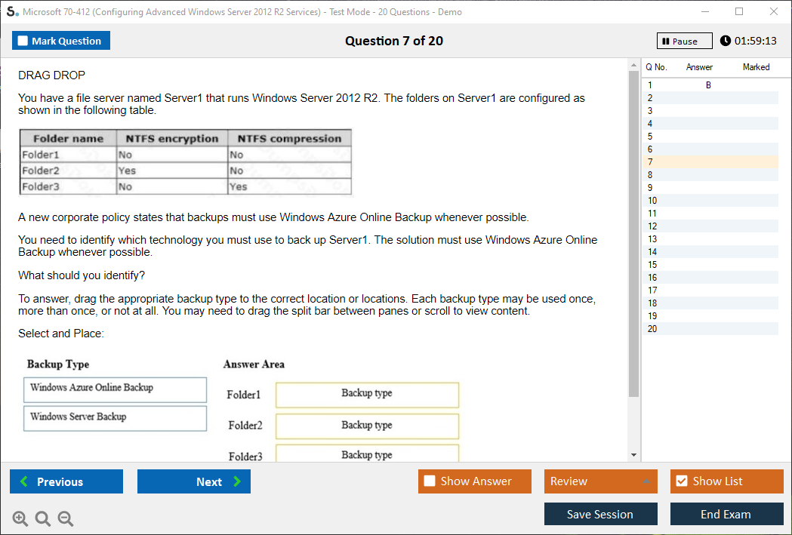Click the clock icon beside the timer
The height and width of the screenshot is (535, 792).
point(726,41)
